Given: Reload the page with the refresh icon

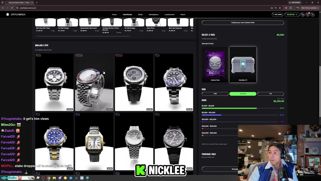Looking at the screenshot, I should pyautogui.click(x=12, y=8).
